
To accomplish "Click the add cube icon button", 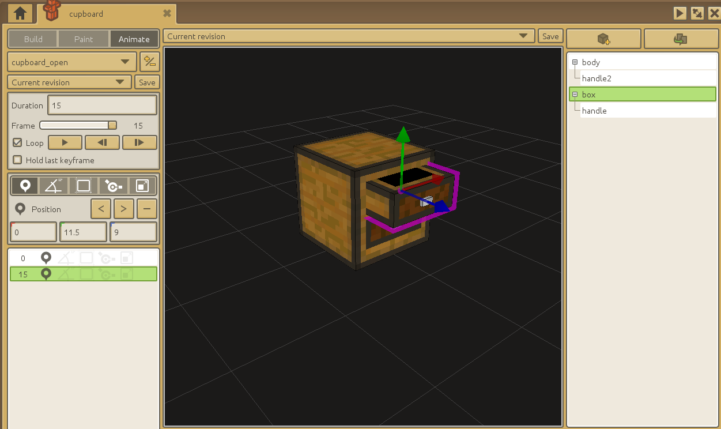I will 603,39.
